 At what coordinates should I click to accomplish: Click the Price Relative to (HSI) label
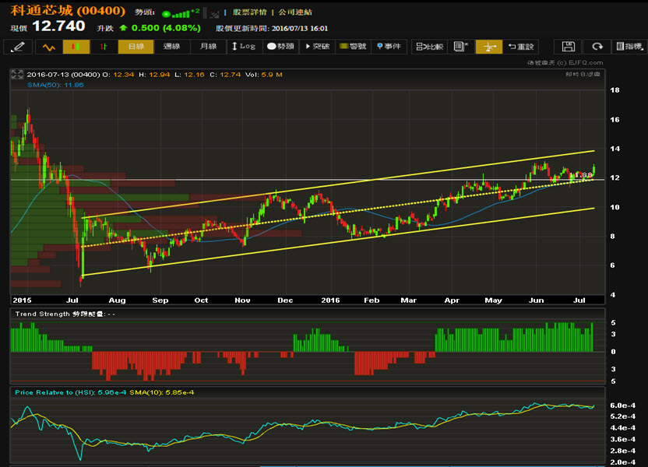click(x=70, y=392)
